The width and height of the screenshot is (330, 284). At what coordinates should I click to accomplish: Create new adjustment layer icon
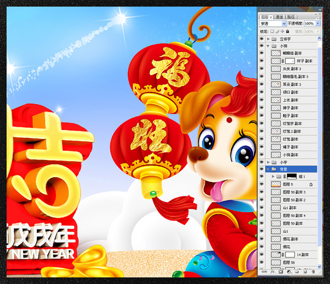289,272
